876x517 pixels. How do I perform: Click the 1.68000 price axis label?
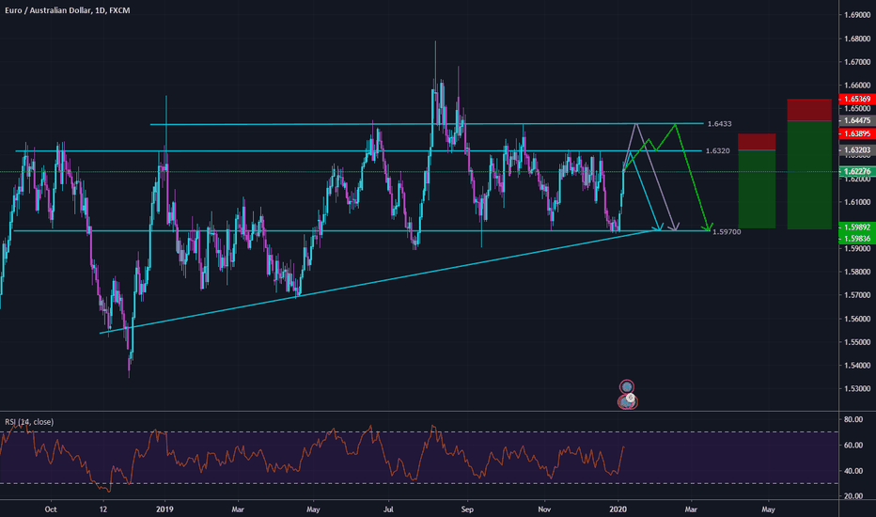857,39
